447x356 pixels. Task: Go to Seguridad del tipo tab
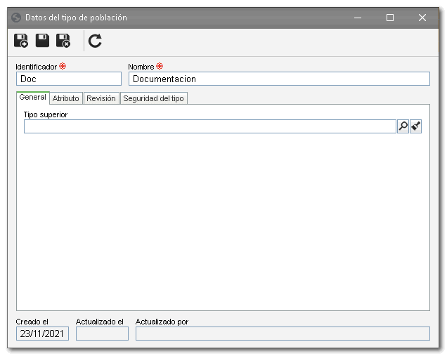(x=154, y=98)
